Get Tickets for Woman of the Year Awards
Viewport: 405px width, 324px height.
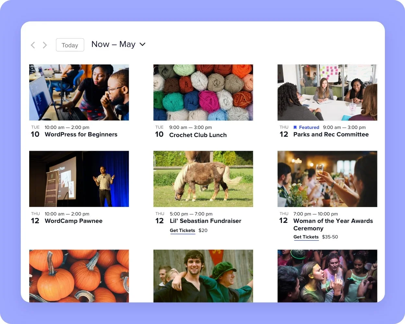(x=306, y=237)
